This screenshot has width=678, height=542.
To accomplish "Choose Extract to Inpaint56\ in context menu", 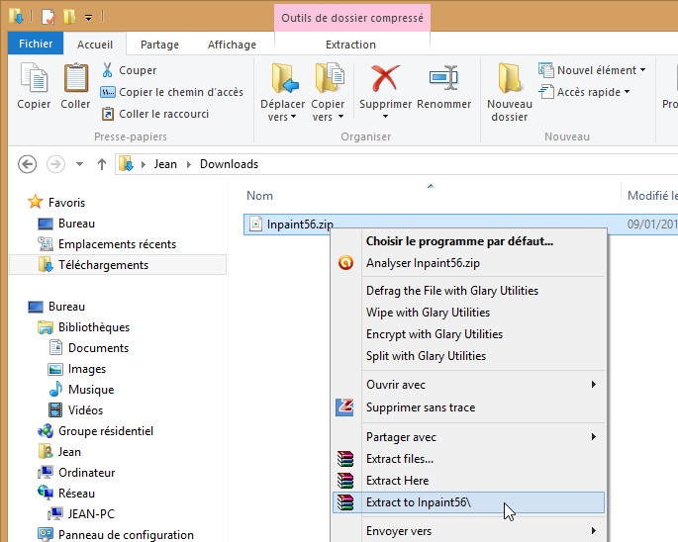I will [419, 502].
